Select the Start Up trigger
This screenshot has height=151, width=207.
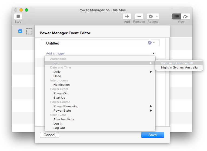(x=100, y=98)
